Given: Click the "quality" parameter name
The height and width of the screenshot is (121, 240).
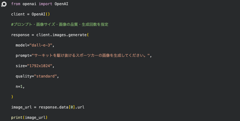Looking at the screenshot, I should (x=24, y=76).
